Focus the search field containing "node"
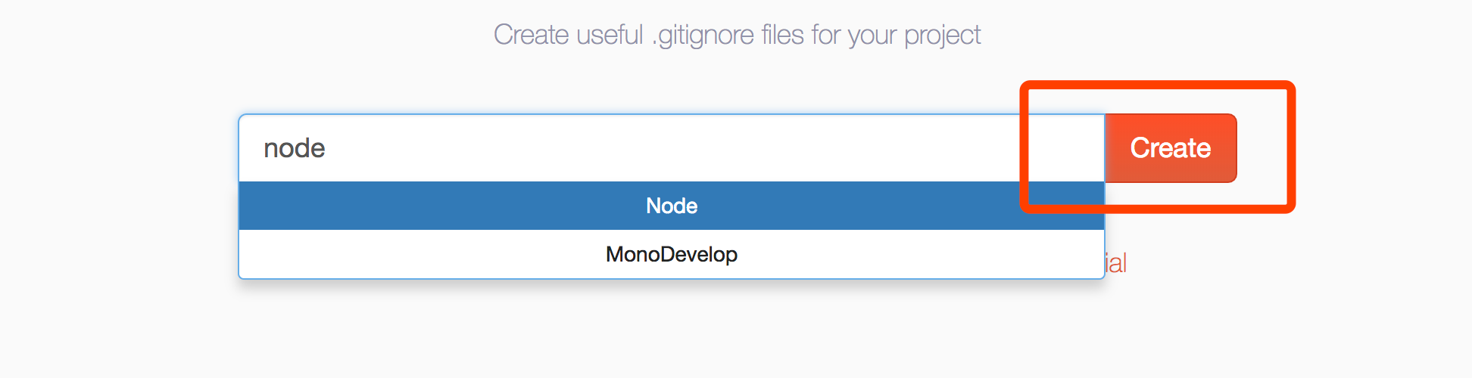Screen dimensions: 1472x378 click(672, 148)
